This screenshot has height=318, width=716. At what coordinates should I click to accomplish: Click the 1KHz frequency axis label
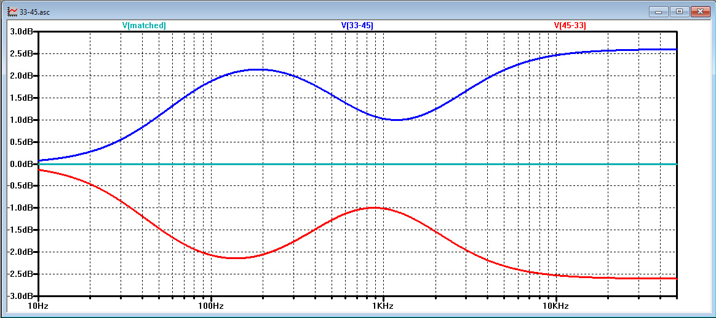coord(384,304)
